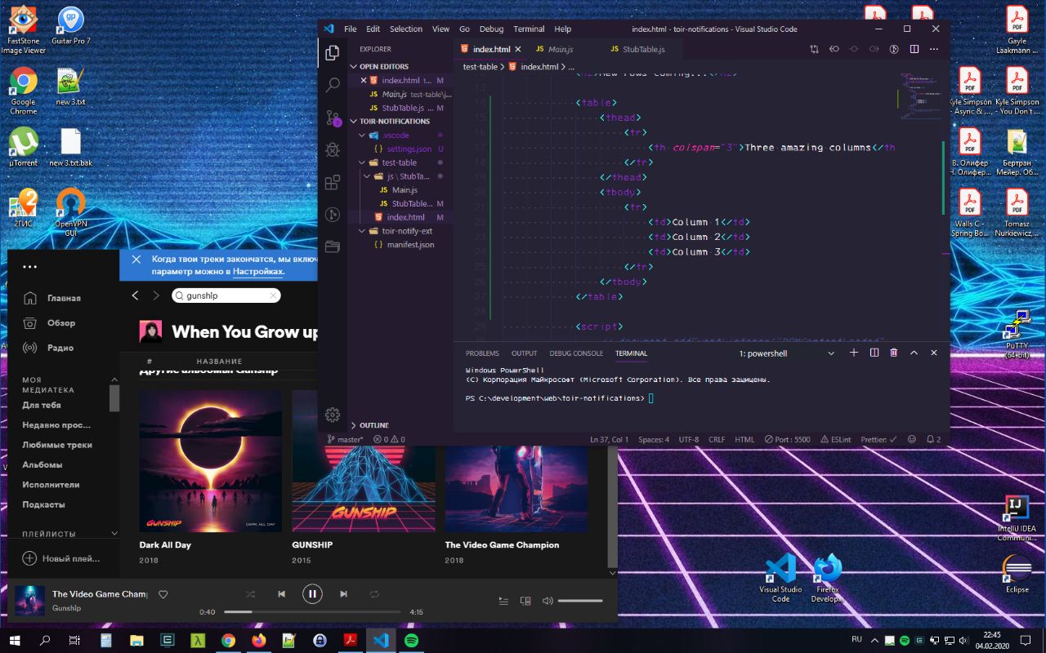Switch to the DEBUG CONSOLE panel tab

tap(576, 353)
